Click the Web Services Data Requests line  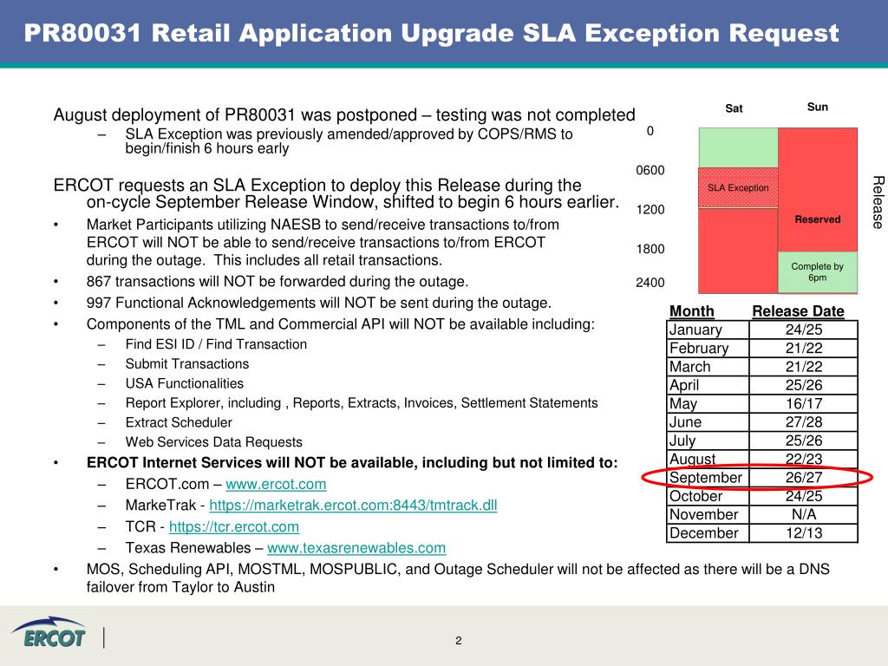coord(213,442)
